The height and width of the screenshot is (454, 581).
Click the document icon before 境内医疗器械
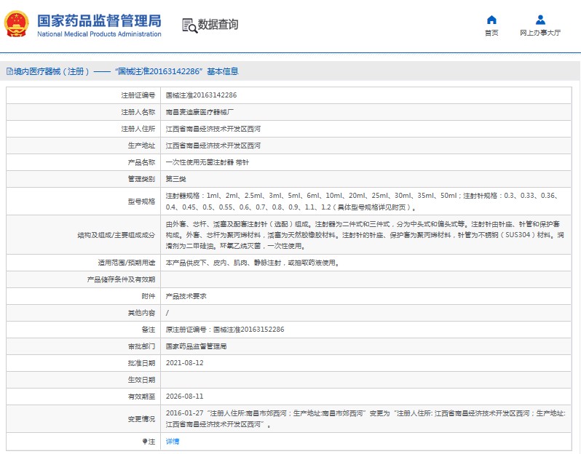point(9,71)
